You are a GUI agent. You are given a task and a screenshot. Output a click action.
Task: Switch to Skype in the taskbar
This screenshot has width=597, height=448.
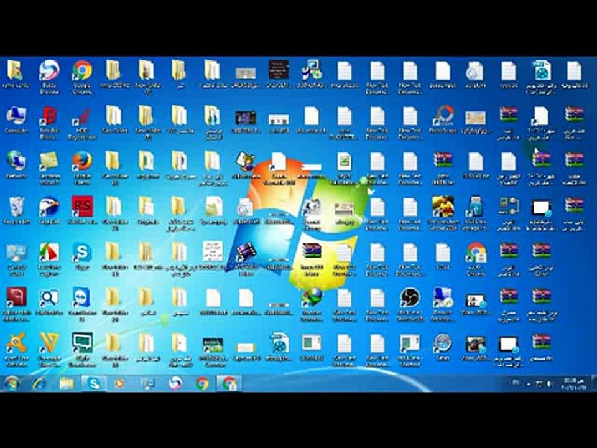94,383
